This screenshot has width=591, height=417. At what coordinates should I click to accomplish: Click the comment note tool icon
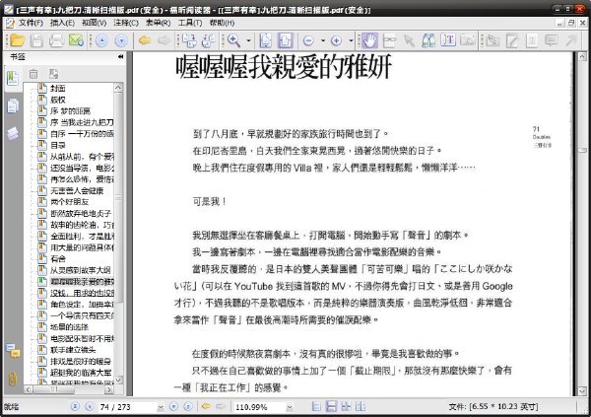[552, 40]
